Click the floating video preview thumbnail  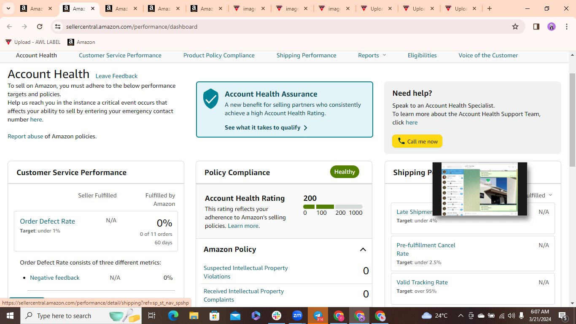coord(480,189)
